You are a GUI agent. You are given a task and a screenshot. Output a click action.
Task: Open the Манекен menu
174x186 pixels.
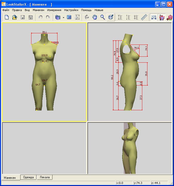[38, 10]
